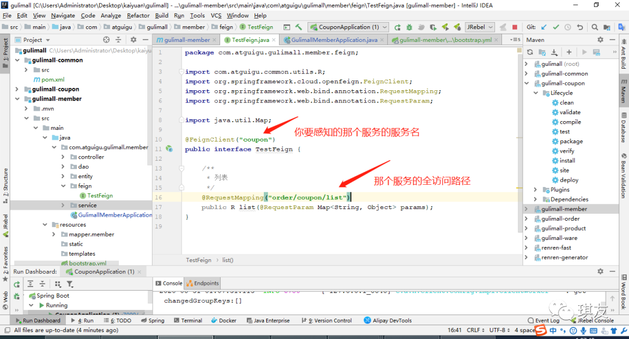Switch to Endpoints tab in run panel
Screen dimensions: 629x339
click(203, 283)
